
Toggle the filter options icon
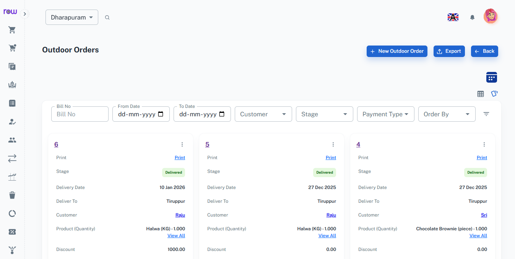(x=486, y=114)
